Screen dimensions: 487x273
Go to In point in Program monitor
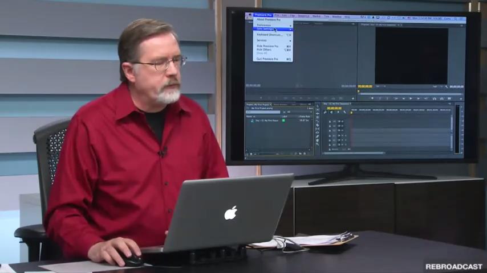pos(396,98)
